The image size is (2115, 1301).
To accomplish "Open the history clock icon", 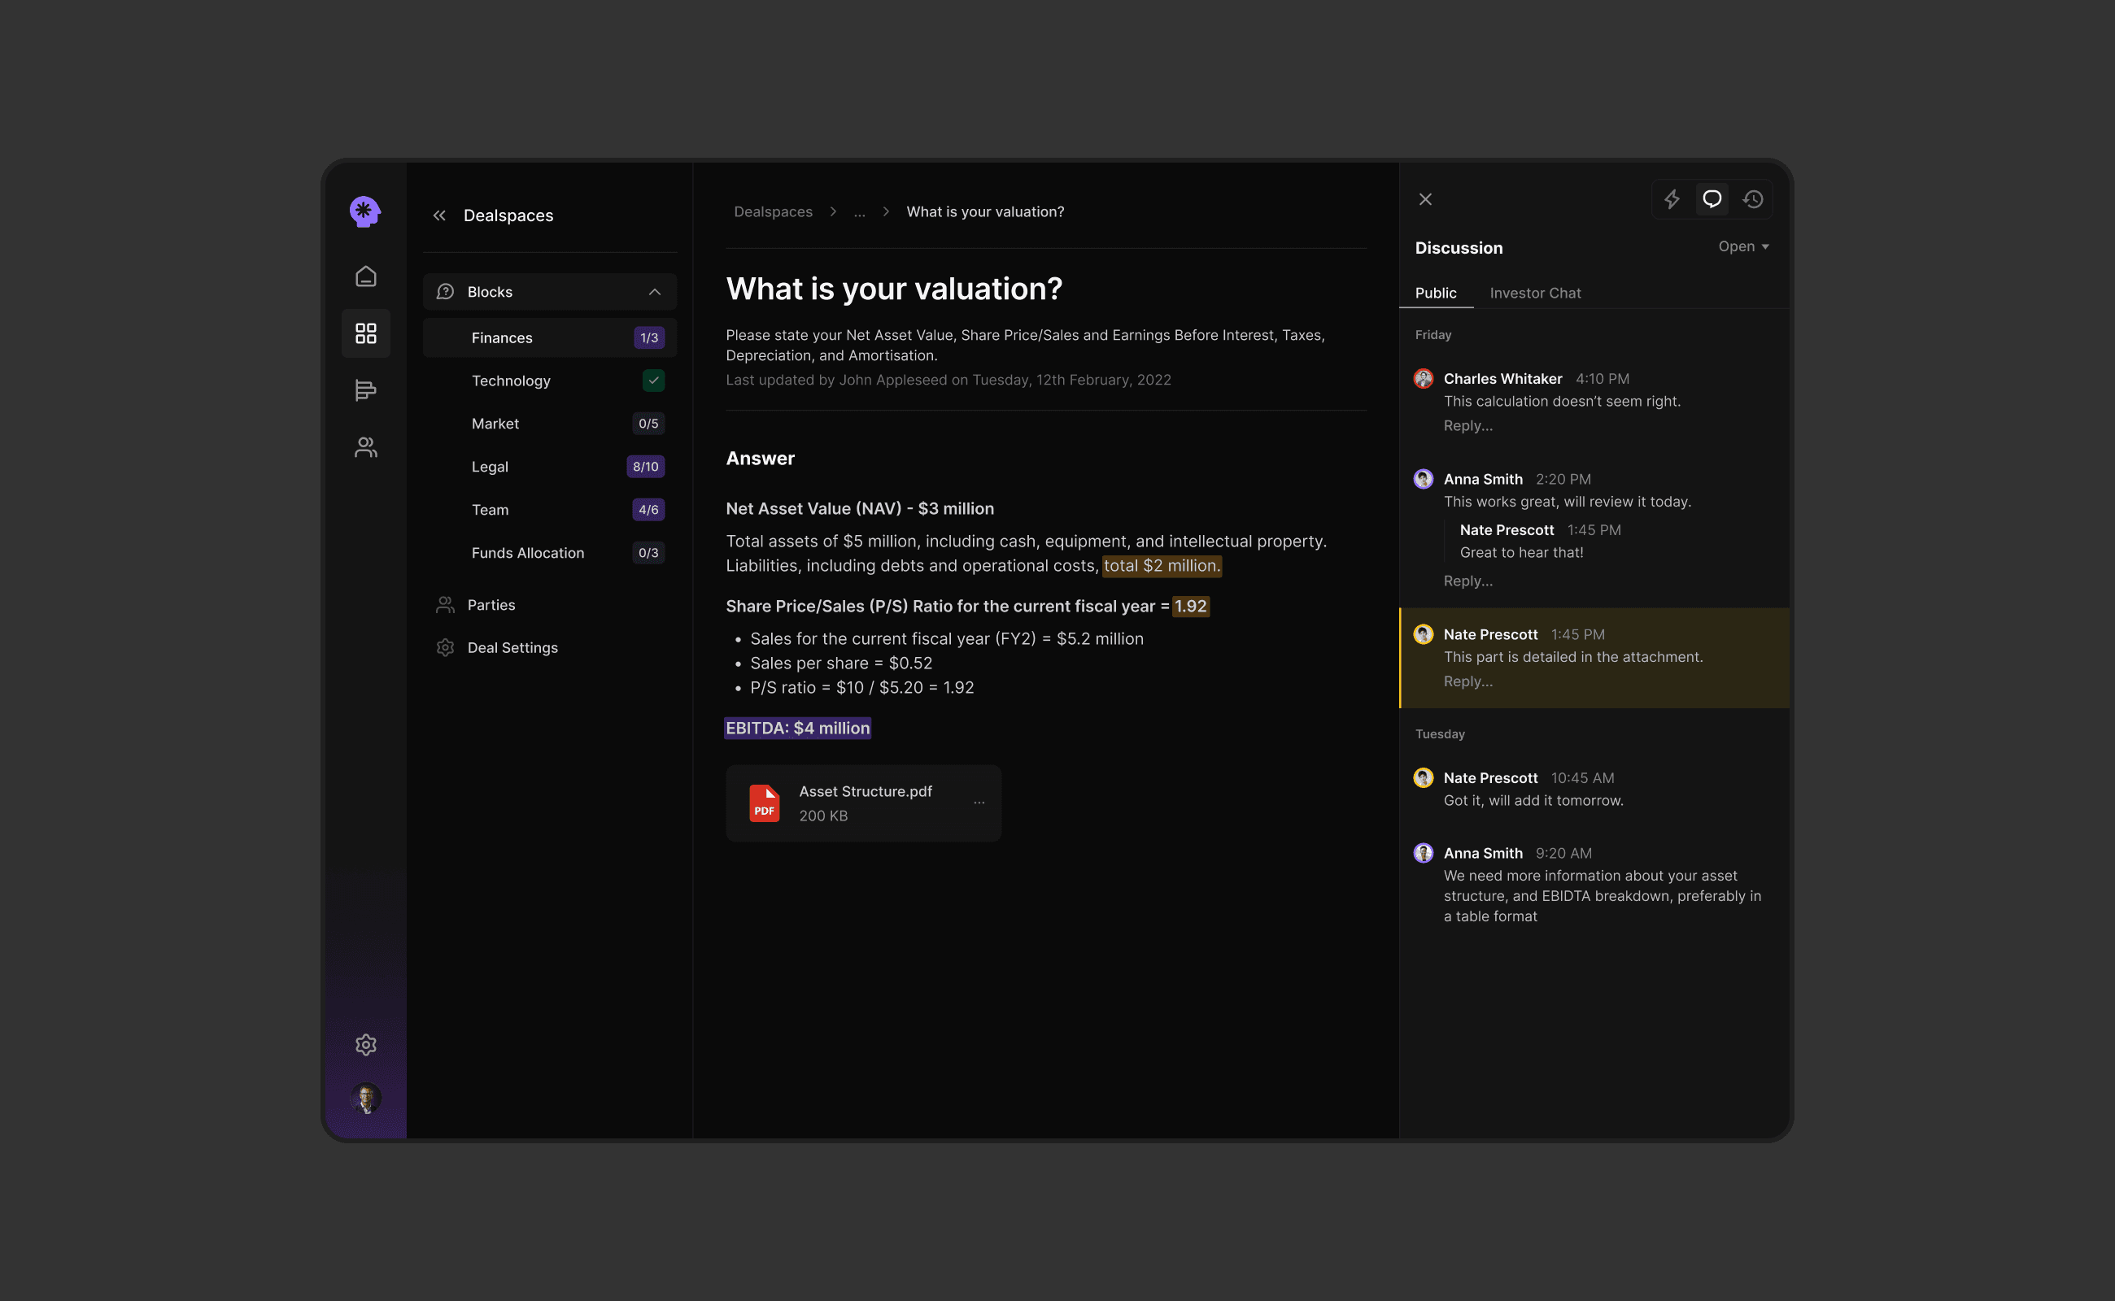I will coord(1754,200).
